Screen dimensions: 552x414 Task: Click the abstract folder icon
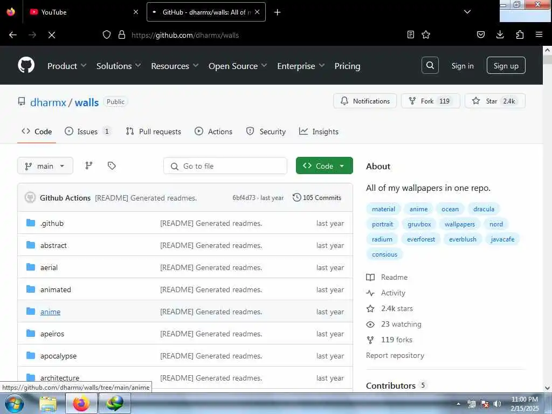click(31, 245)
